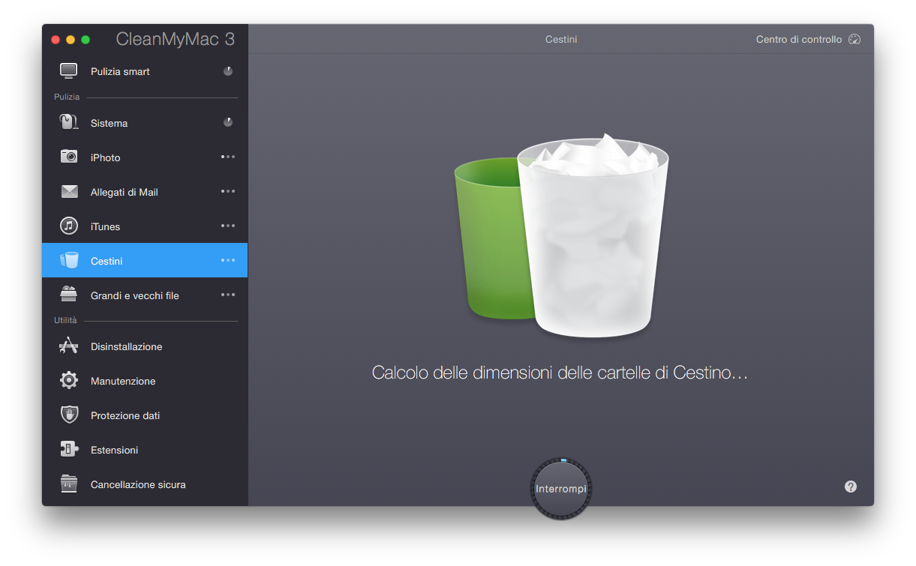Select Pulizia smart label in sidebar
Image resolution: width=916 pixels, height=566 pixels.
(x=120, y=72)
